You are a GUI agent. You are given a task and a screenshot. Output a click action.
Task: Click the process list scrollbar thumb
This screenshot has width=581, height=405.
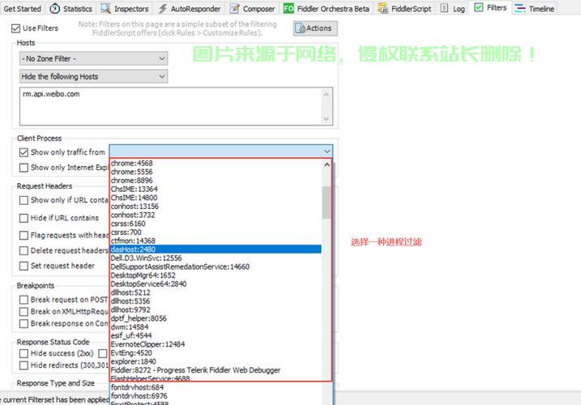(x=327, y=202)
